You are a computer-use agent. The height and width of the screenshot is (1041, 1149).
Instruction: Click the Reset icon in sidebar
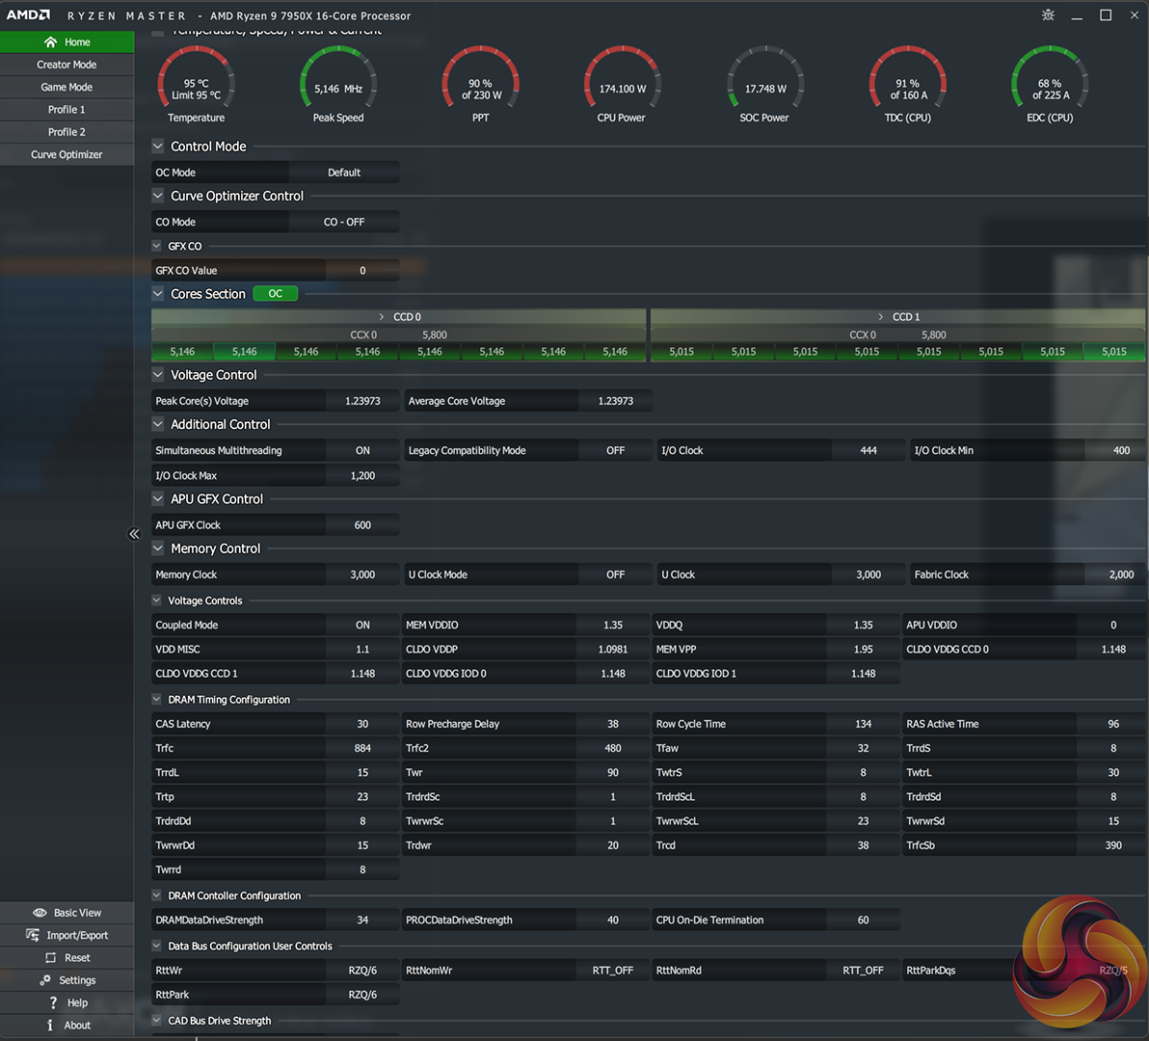point(51,958)
